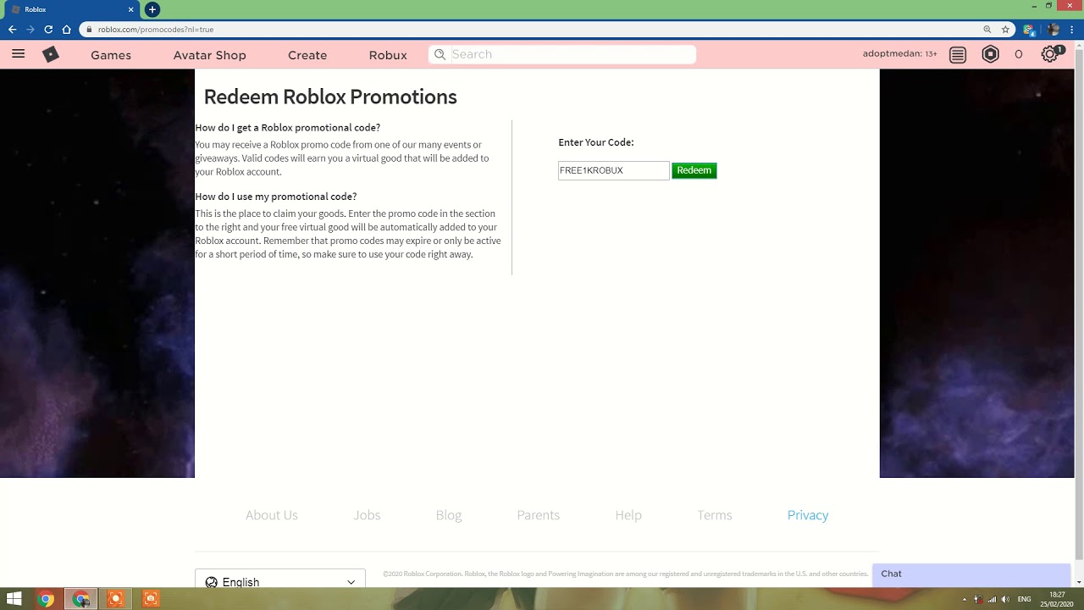This screenshot has width=1084, height=610.
Task: Click the 'Enter Your Code:' label
Action: click(x=596, y=142)
